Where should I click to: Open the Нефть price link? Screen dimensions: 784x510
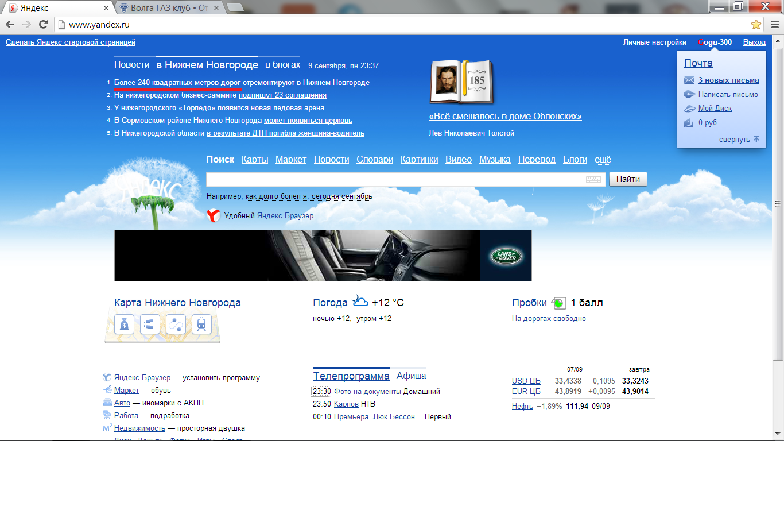coord(522,406)
